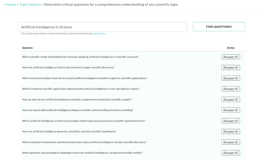This screenshot has width=257, height=160.
Task: Answer the landmark scientific applications question
Action: tap(231, 89)
